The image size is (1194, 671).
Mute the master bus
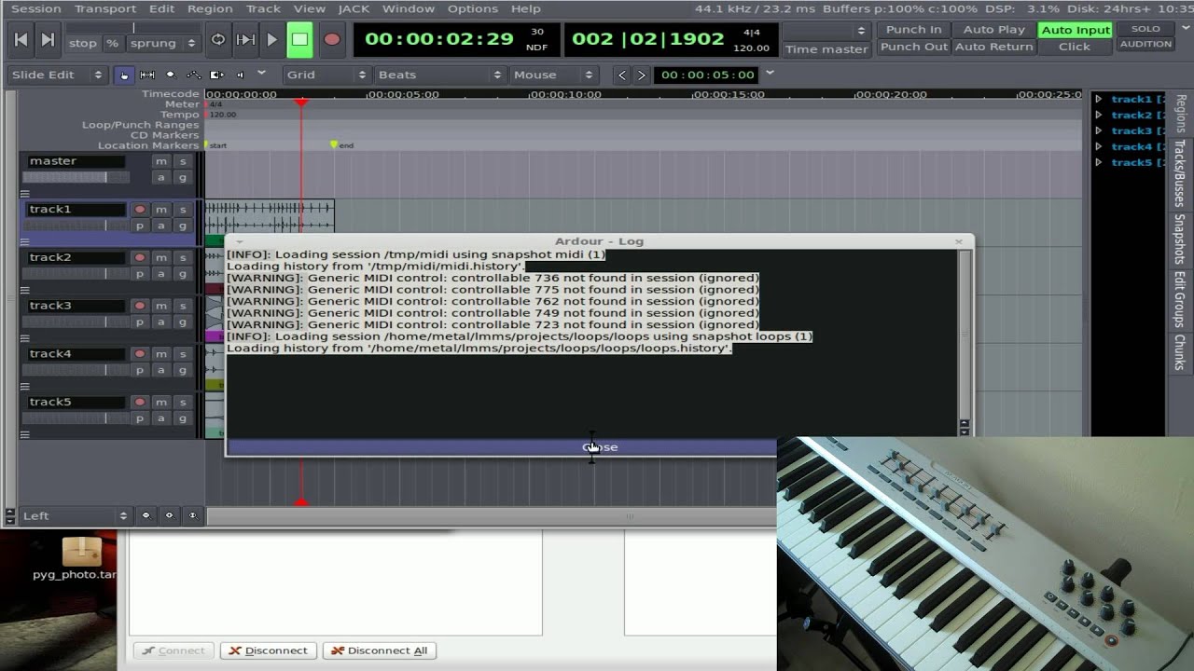(x=161, y=161)
